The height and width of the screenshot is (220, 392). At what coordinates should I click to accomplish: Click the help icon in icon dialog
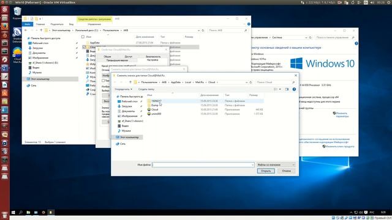tap(294, 89)
